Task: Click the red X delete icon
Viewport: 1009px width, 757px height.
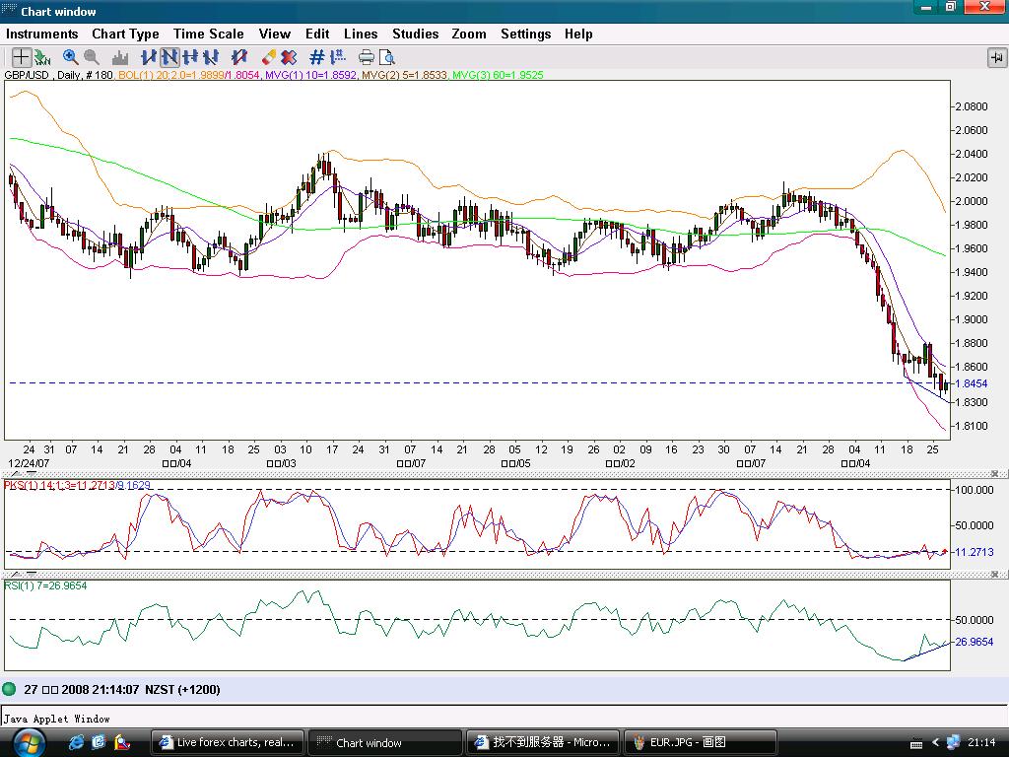Action: point(289,58)
